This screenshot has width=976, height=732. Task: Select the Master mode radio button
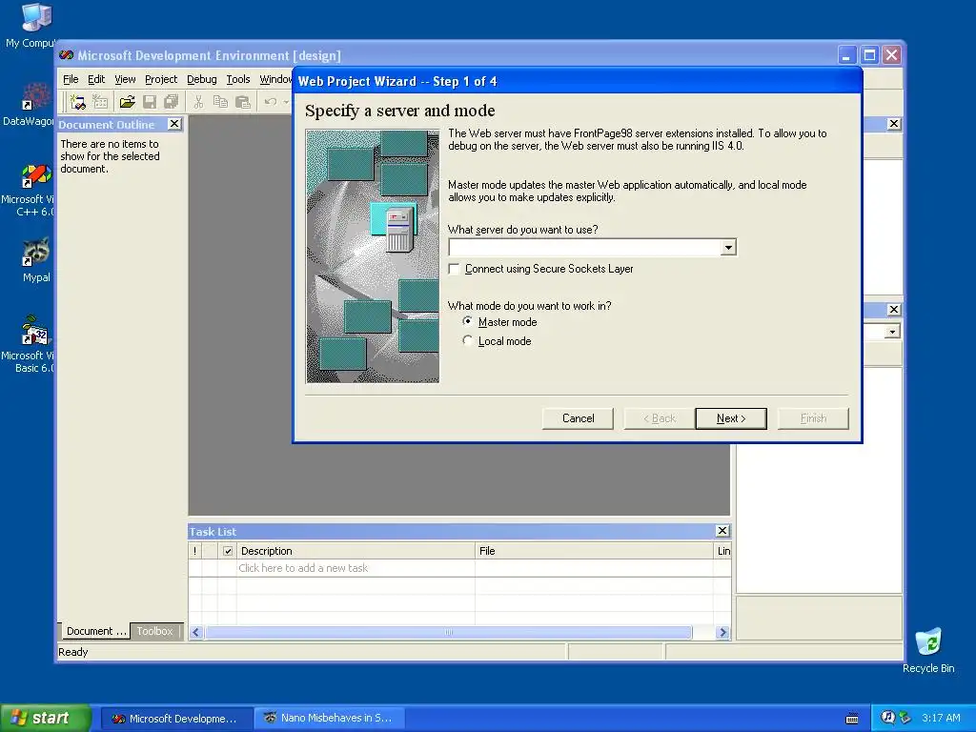point(467,322)
